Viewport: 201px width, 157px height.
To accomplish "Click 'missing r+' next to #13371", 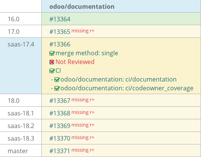I will coord(83,150).
